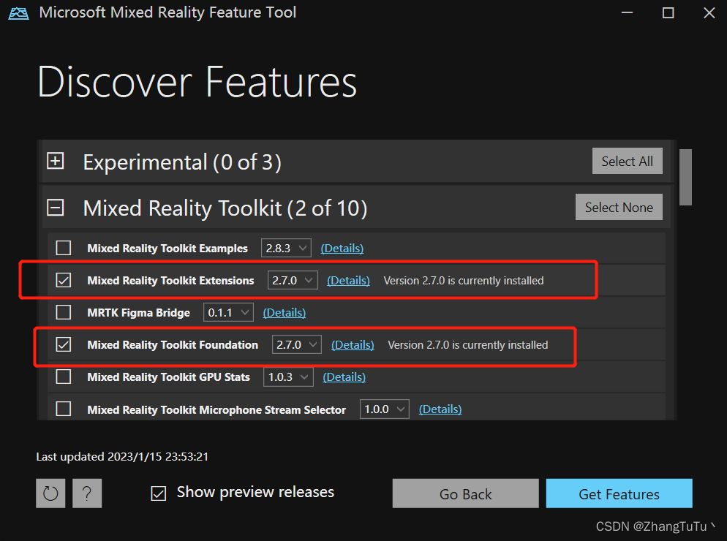Uncheck Mixed Reality Toolkit Foundation
The height and width of the screenshot is (541, 727).
63,344
